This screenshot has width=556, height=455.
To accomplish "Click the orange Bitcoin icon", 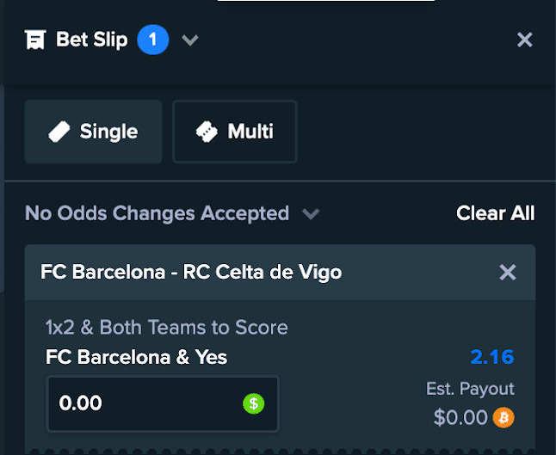I will (503, 417).
